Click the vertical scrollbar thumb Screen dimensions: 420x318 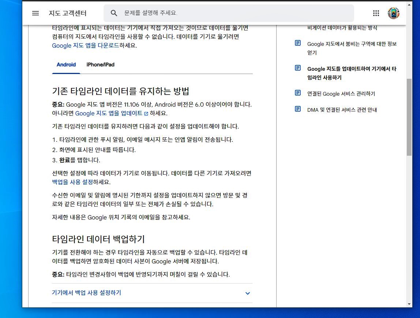409,117
